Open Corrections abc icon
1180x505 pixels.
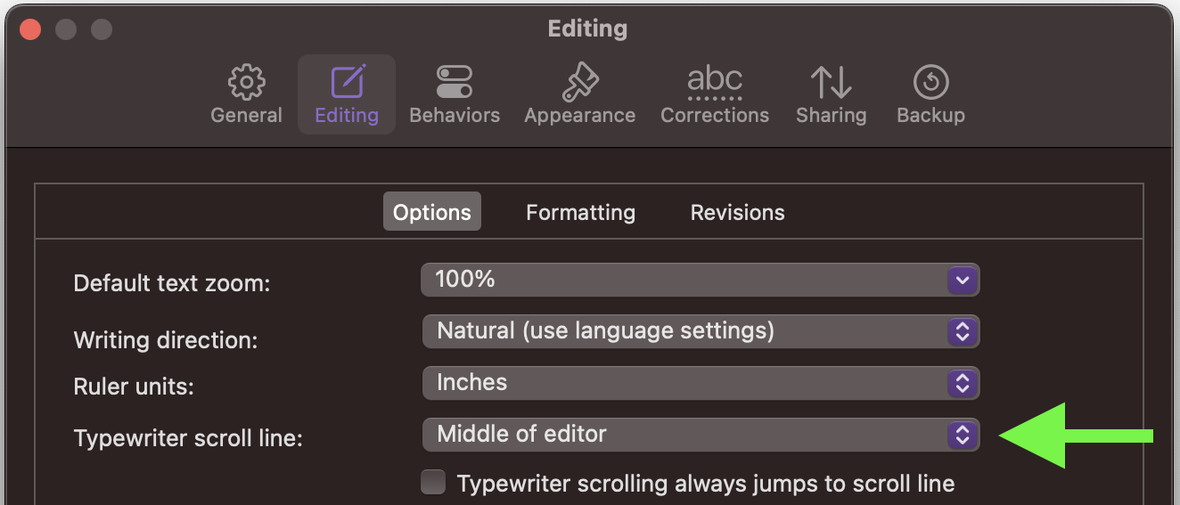(715, 83)
